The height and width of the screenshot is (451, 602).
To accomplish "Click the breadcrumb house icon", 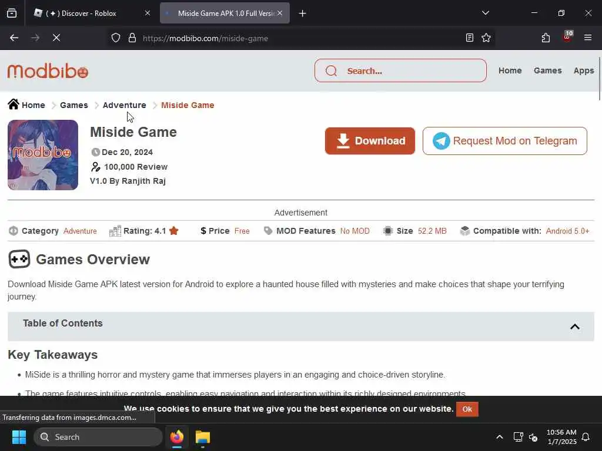I will [x=14, y=105].
